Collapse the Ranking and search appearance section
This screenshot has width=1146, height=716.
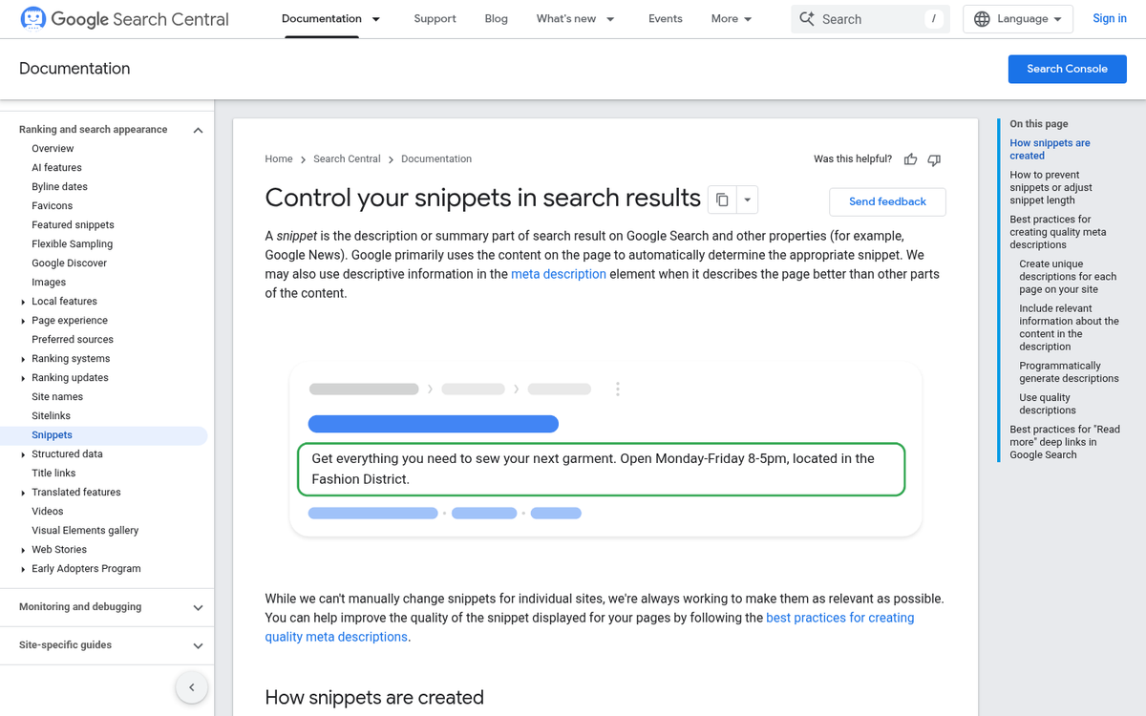coord(198,129)
